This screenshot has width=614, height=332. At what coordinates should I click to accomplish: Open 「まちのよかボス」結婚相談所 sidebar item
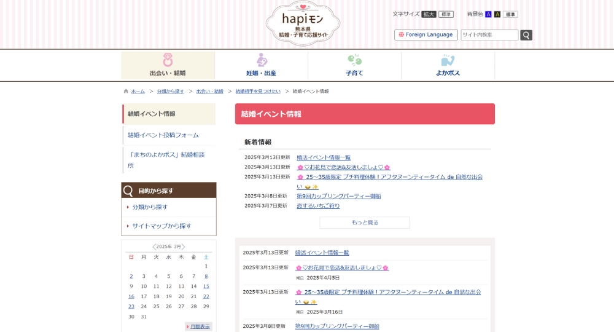166,160
